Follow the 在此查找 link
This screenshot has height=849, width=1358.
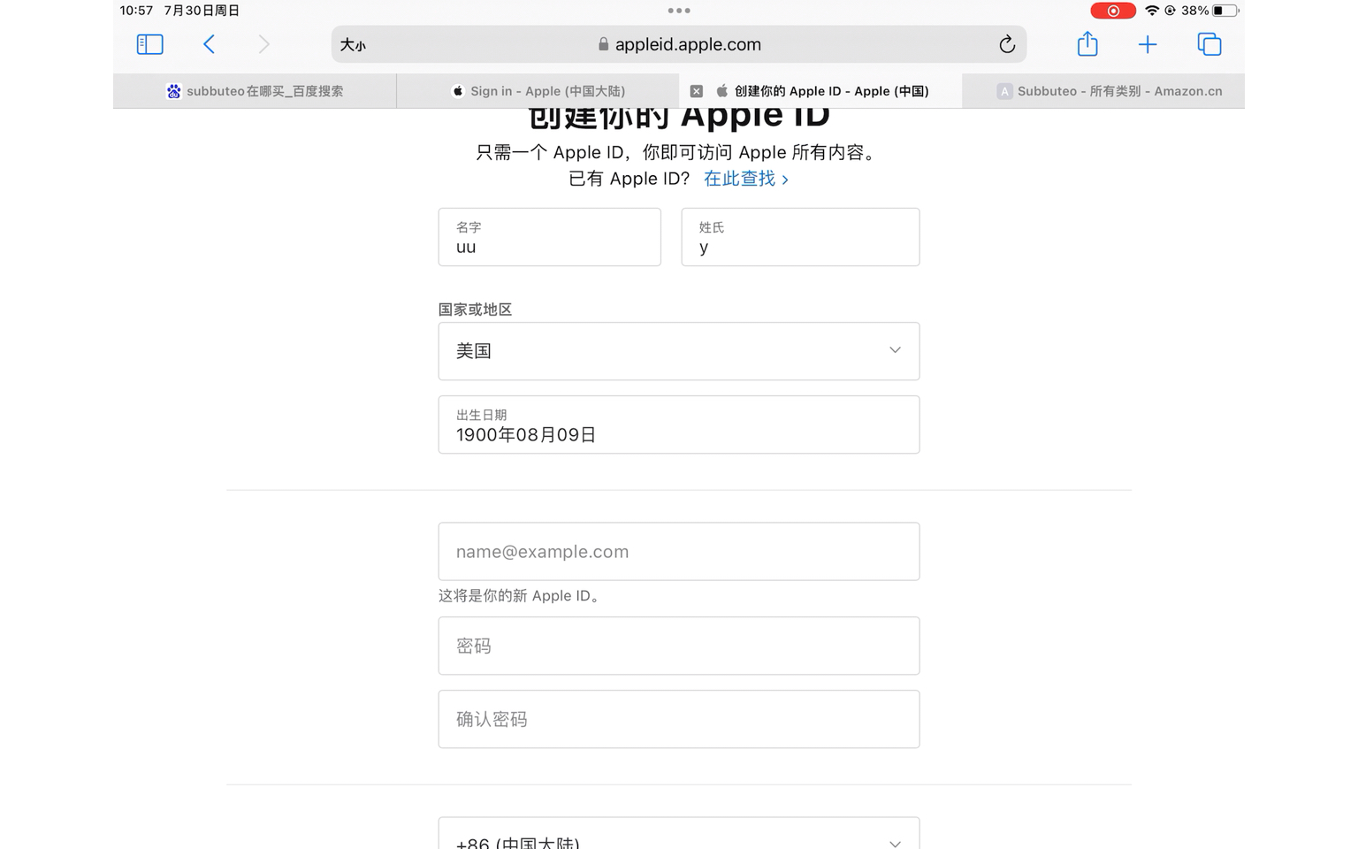[745, 179]
